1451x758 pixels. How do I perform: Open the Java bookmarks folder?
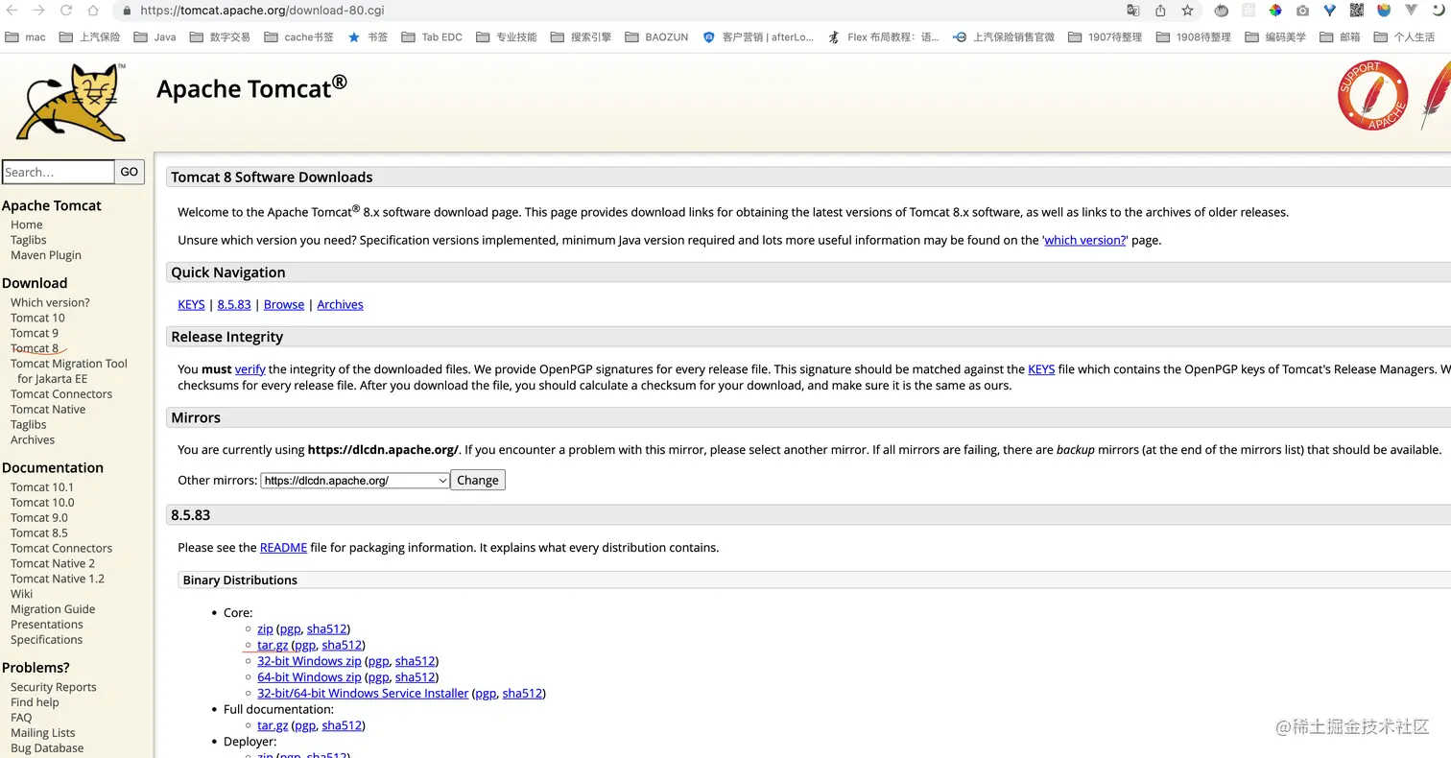pos(155,37)
